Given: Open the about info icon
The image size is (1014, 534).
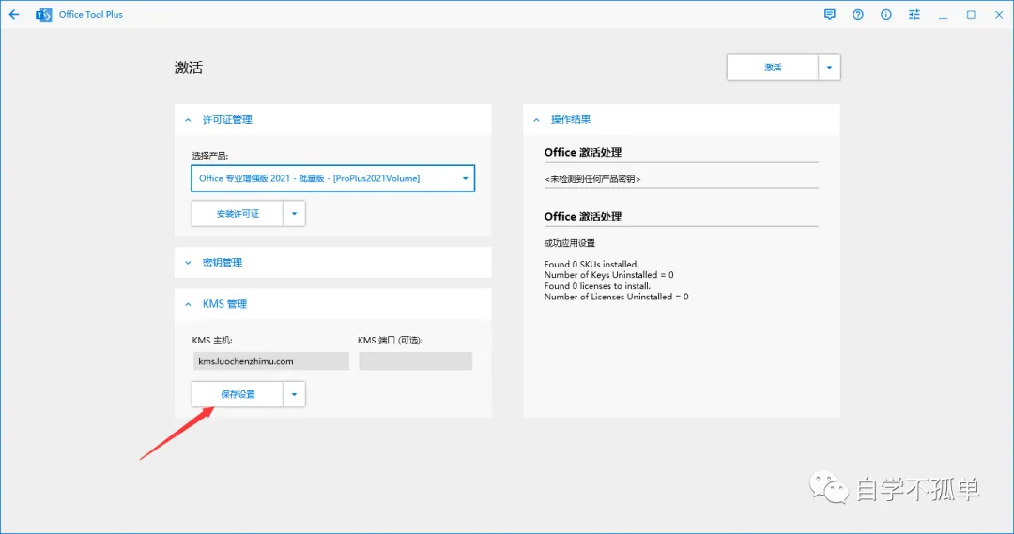Looking at the screenshot, I should click(x=886, y=14).
